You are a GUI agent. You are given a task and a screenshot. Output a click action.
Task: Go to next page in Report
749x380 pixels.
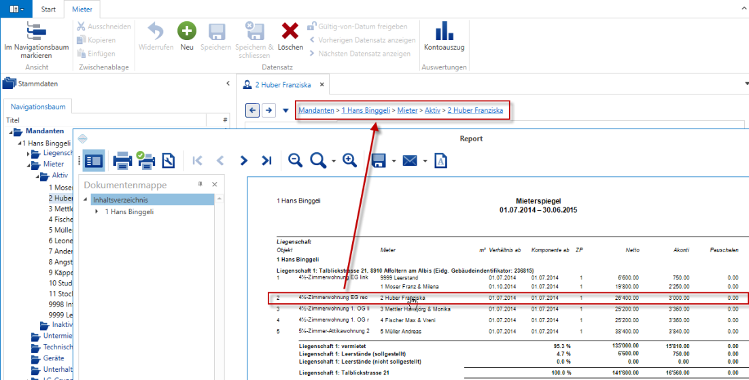[x=243, y=160]
